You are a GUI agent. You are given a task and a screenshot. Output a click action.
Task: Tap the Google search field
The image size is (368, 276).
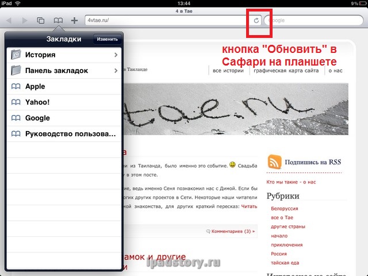313,21
